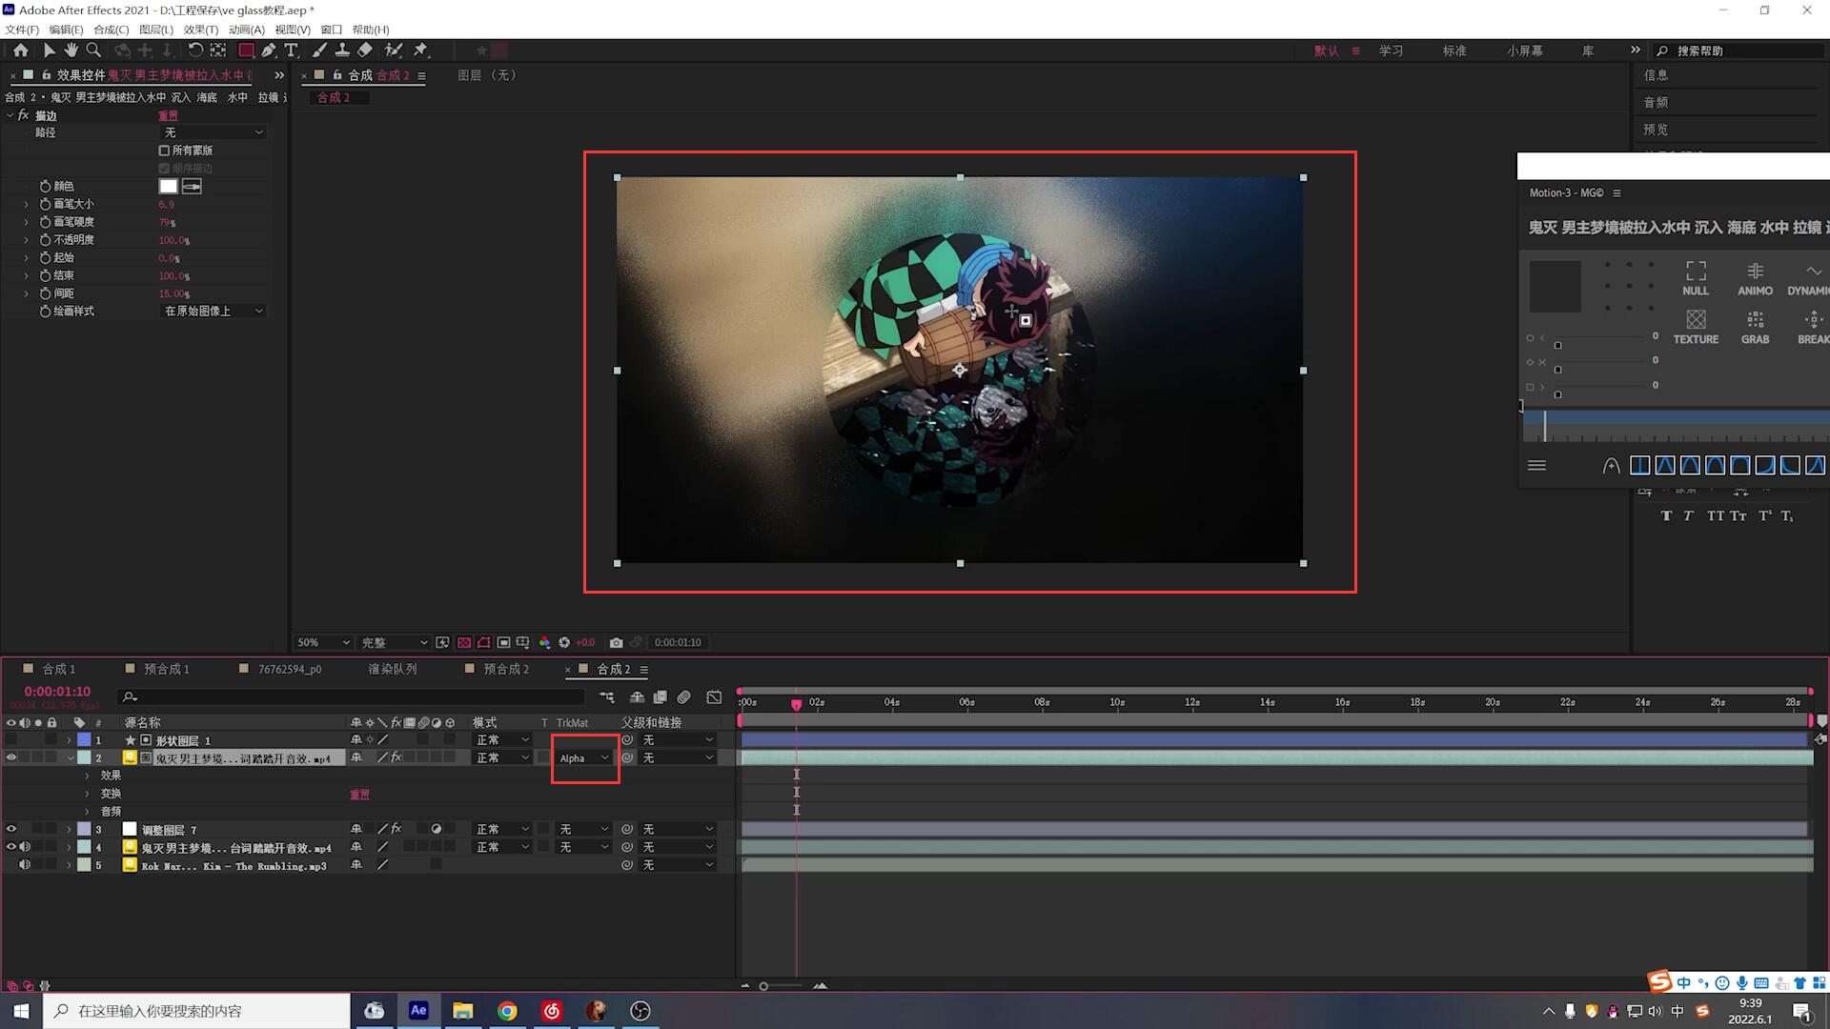Click reset exposure aperture icon
Viewport: 1830px width, 1029px height.
[564, 643]
